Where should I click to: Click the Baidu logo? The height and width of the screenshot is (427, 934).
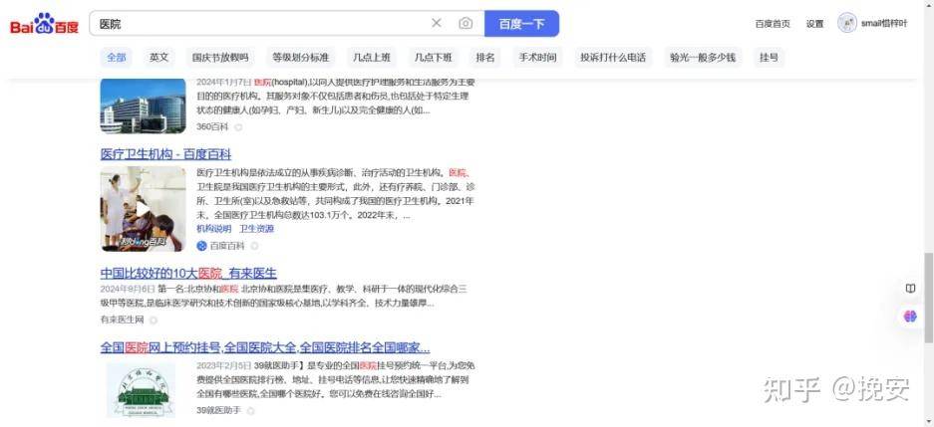click(x=44, y=24)
